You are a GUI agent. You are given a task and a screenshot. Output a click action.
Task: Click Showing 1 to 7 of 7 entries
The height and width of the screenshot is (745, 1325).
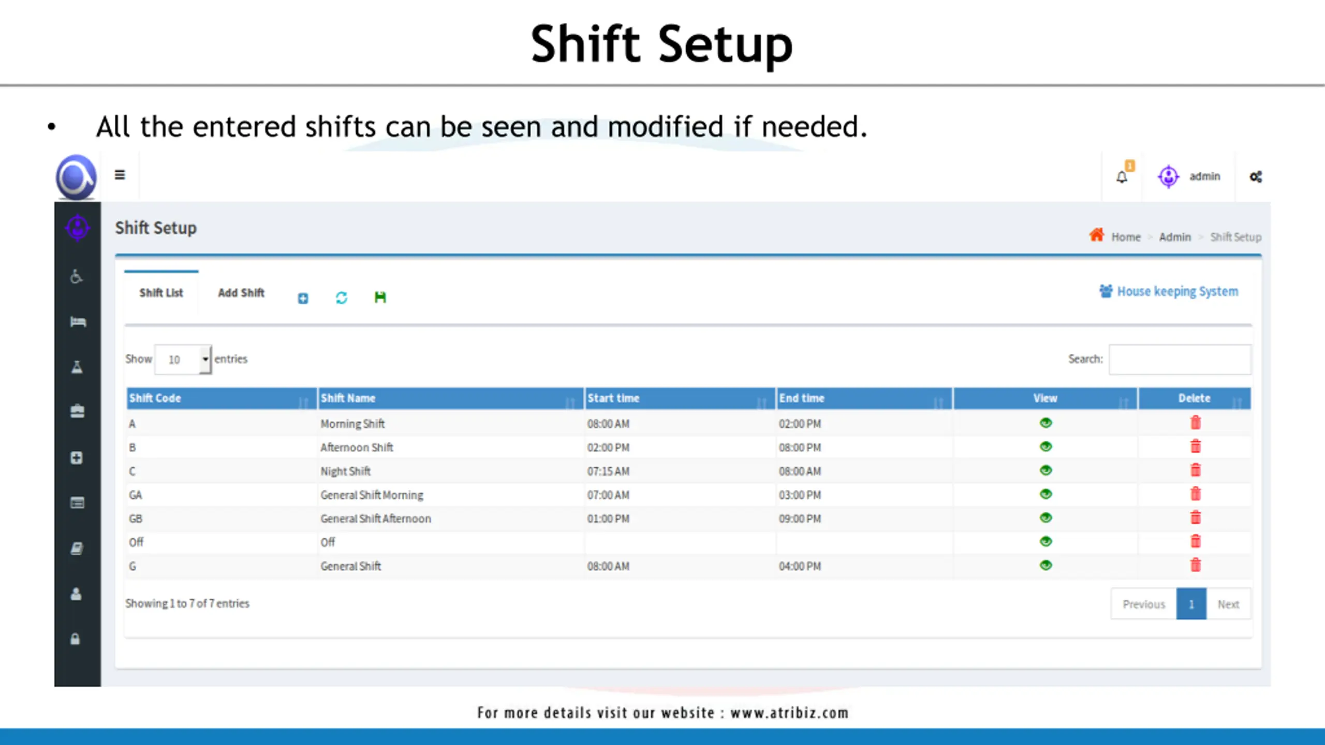click(x=187, y=603)
